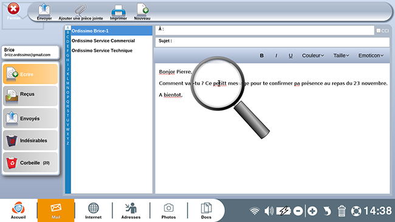Open Accueil home from the bottom bar
Viewport: 395px width, 222px height.
click(18, 210)
